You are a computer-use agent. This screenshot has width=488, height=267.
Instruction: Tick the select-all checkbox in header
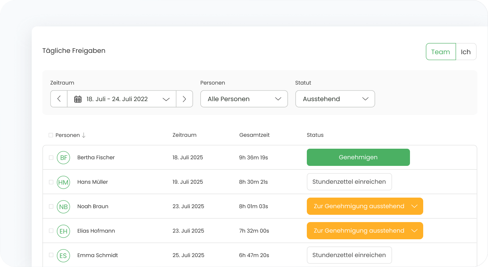(x=51, y=135)
